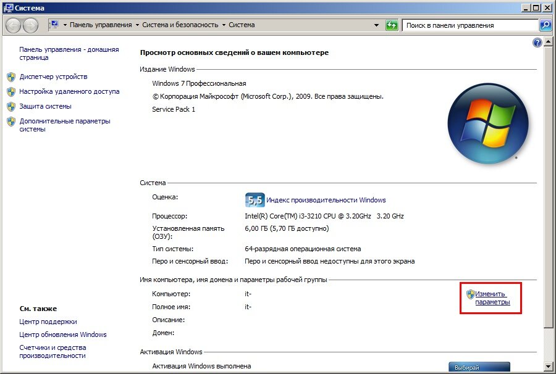Click shield icon next to Изменить параметры

coord(470,294)
